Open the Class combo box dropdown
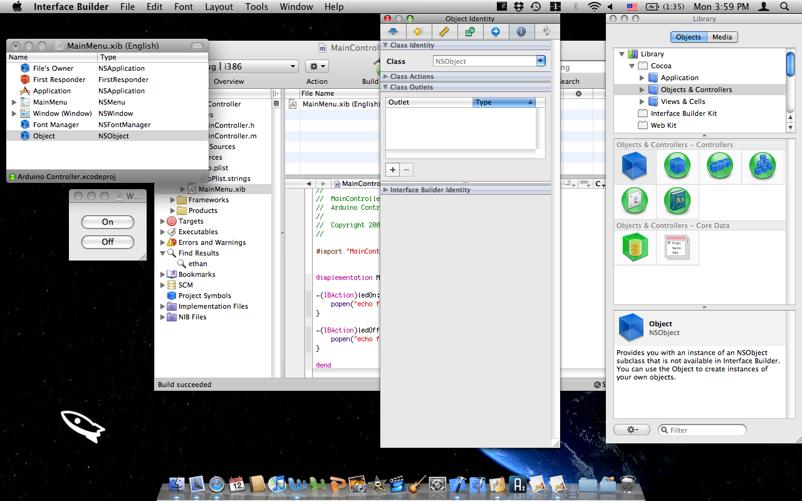This screenshot has width=802, height=501. [541, 61]
